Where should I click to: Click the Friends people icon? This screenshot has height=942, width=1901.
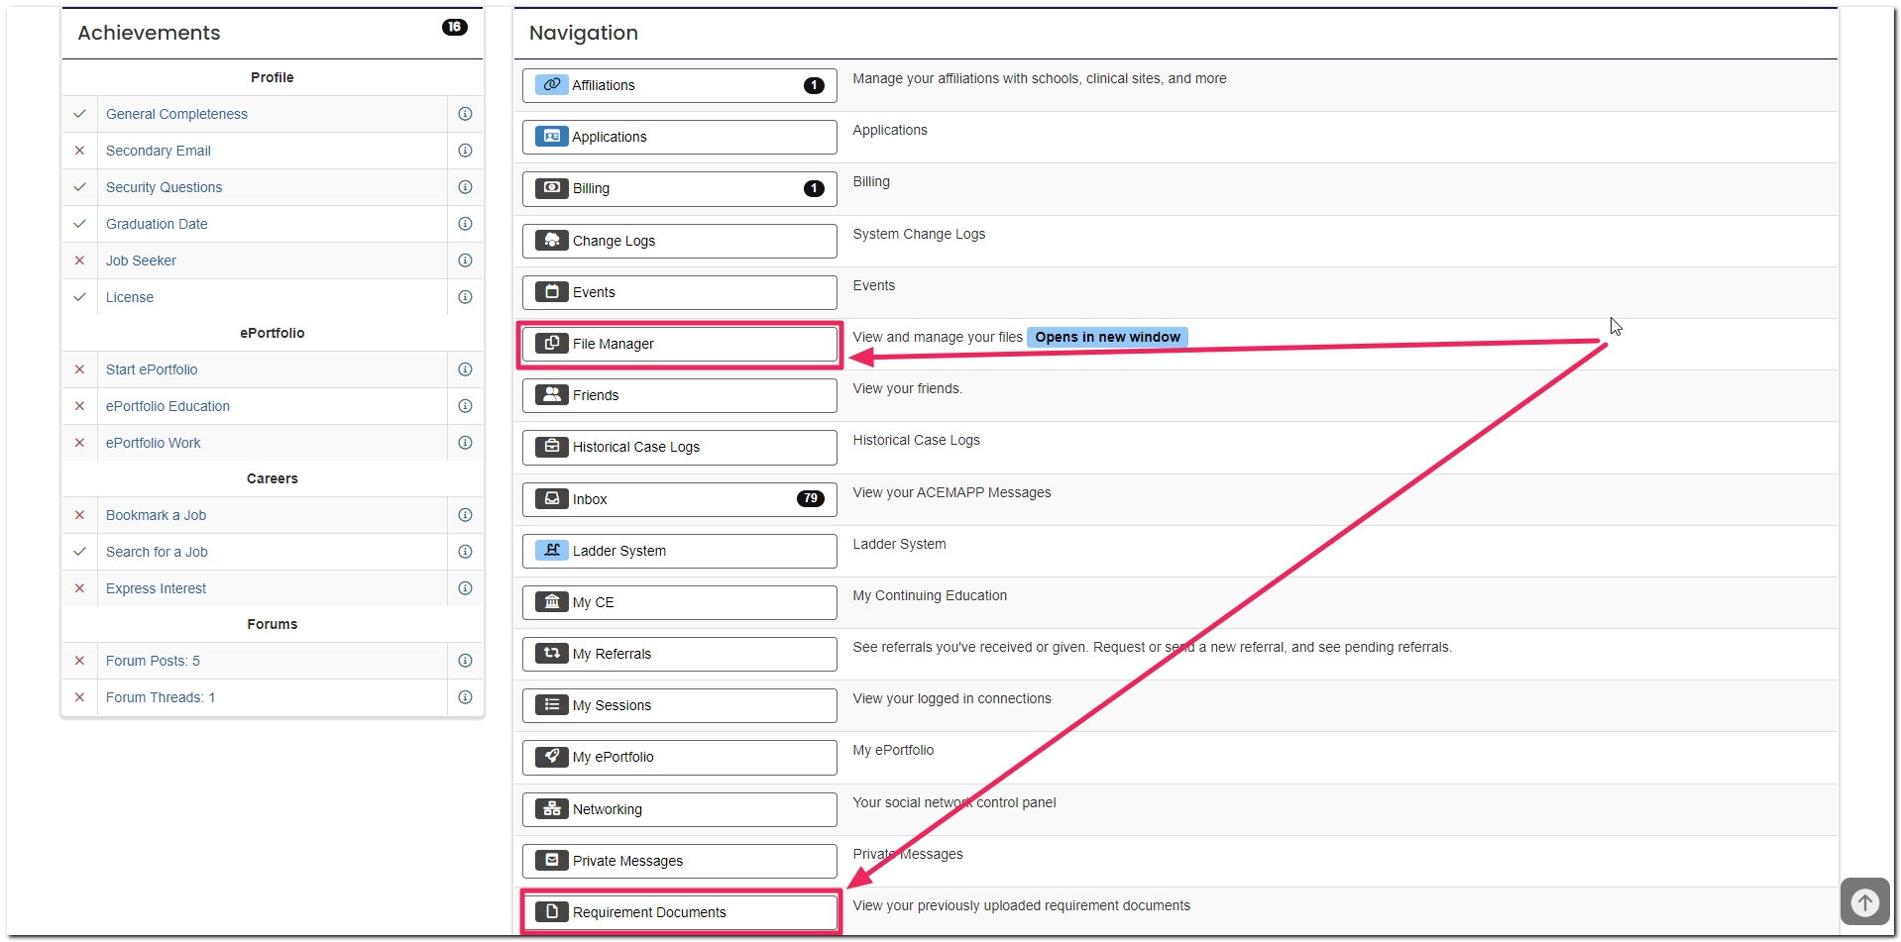(x=551, y=394)
